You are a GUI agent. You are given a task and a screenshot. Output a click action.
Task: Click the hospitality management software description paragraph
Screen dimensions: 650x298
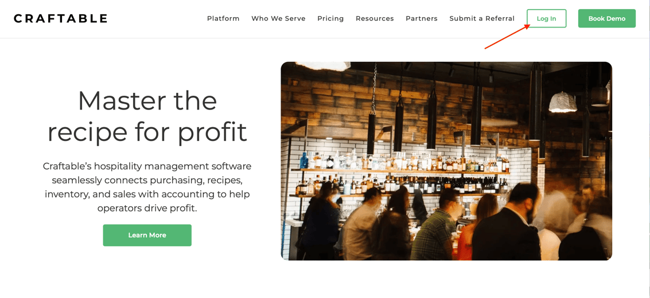pyautogui.click(x=147, y=187)
